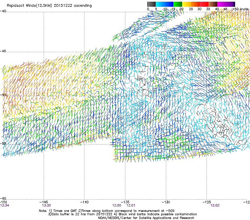This screenshot has height=220, width=250.
Task: Click the '-125' longitude label
Action: [207, 202]
